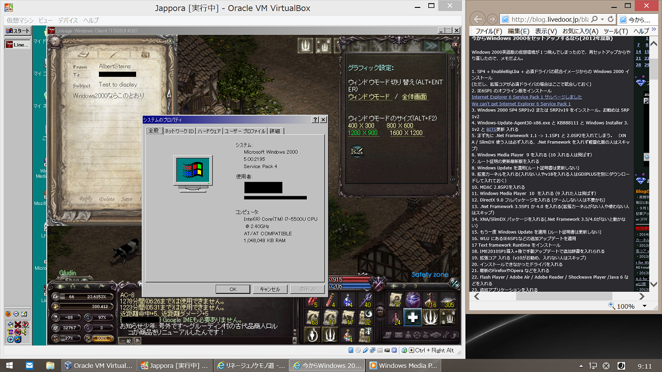Screen dimensions: 662x372
Task: Use the fish item with count 305
Action: tap(448, 300)
